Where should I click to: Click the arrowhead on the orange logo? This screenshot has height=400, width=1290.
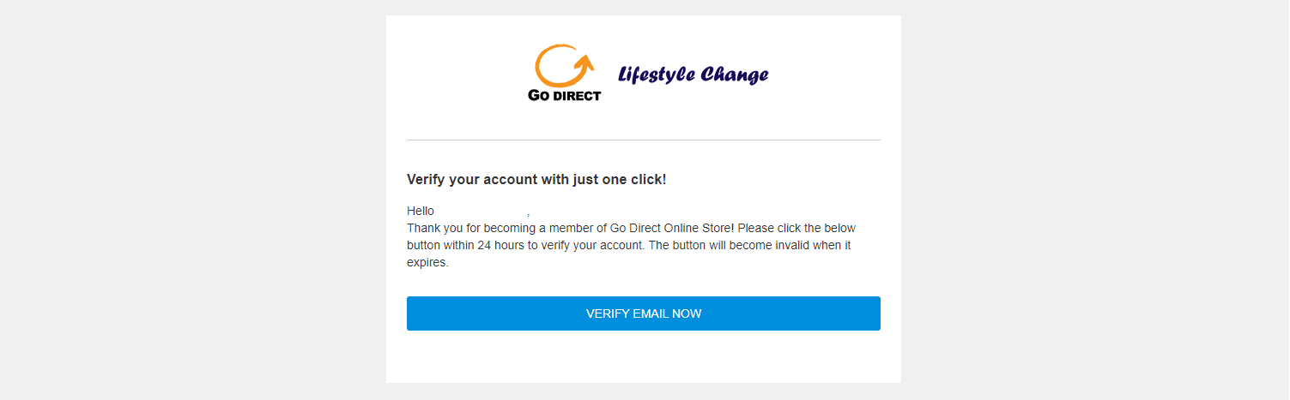pos(584,62)
